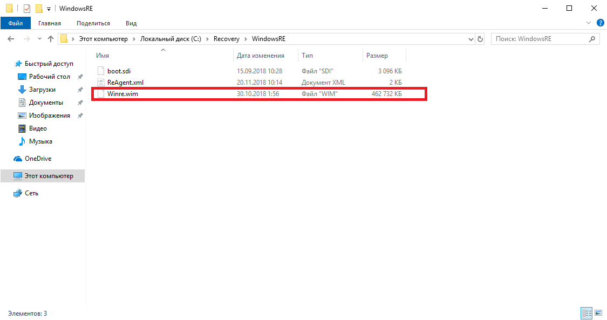This screenshot has width=607, height=320.
Task: Open Customize Quick Access Toolbar dropdown
Action: [49, 9]
